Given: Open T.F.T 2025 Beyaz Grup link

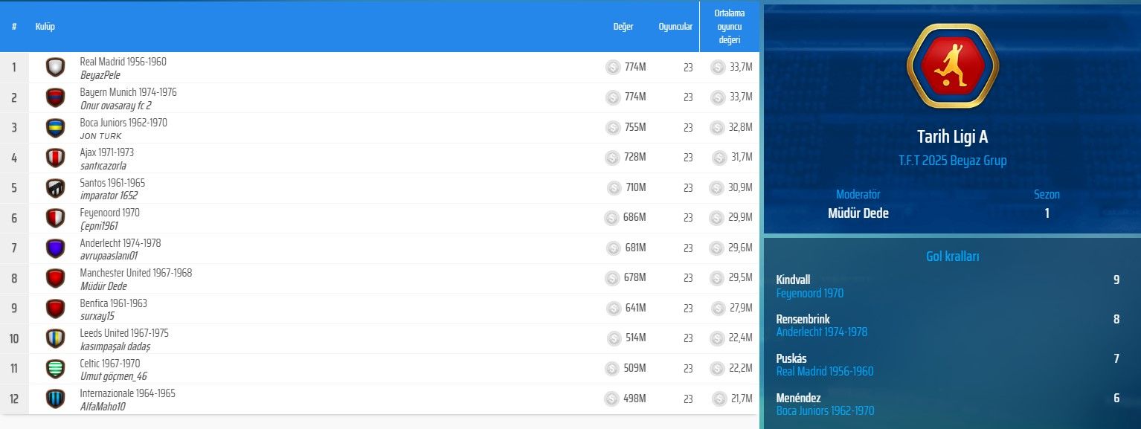Looking at the screenshot, I should point(952,161).
